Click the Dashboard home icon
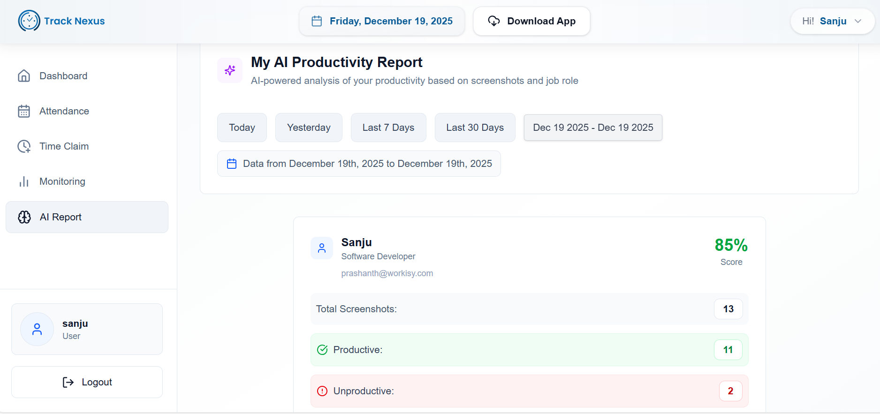This screenshot has height=414, width=880. [x=24, y=76]
